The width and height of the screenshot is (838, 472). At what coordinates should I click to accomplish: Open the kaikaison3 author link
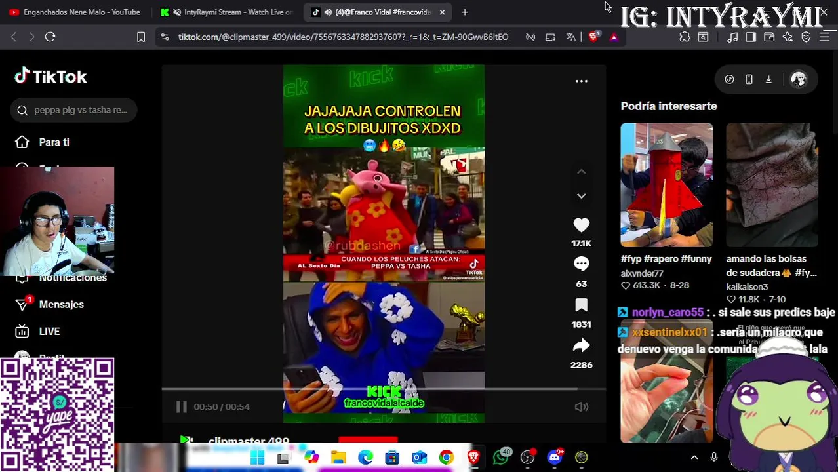[x=747, y=287]
